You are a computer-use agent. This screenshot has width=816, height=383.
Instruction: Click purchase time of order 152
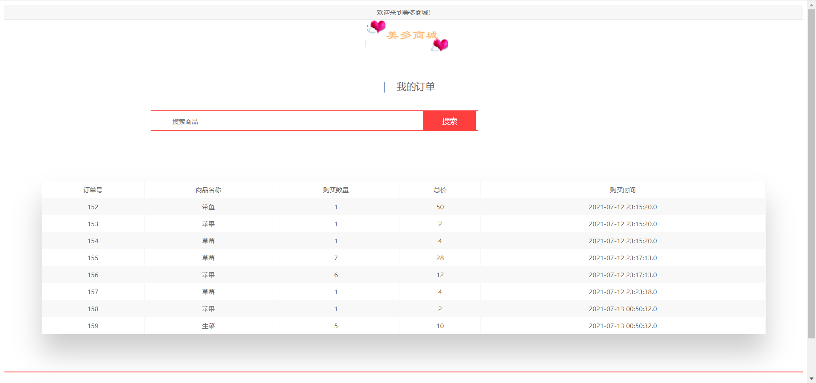(x=623, y=207)
